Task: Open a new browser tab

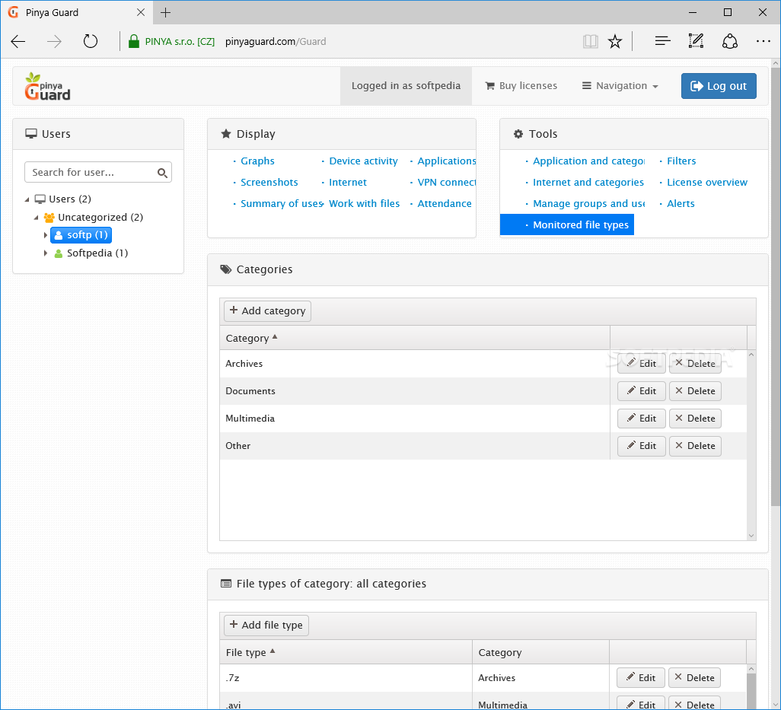Action: (166, 12)
